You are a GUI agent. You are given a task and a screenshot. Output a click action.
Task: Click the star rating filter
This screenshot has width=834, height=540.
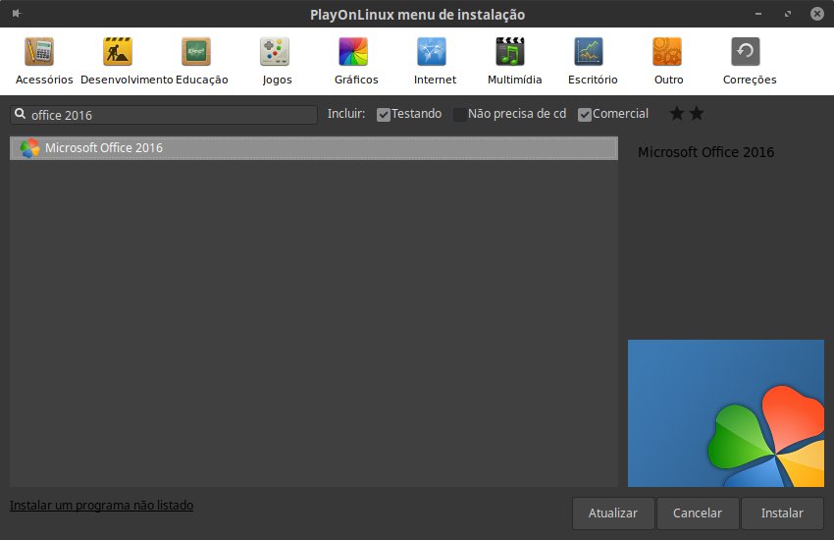pyautogui.click(x=687, y=114)
